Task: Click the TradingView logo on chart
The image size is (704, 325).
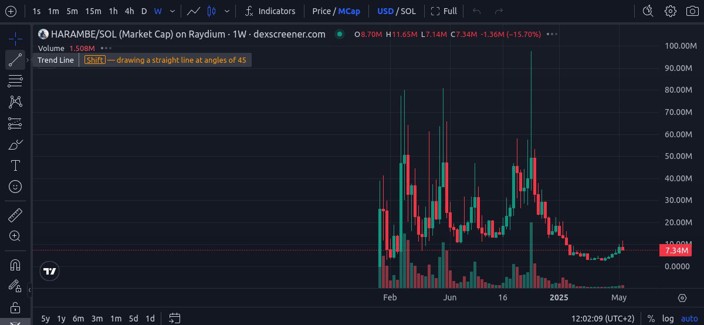Action: point(50,271)
